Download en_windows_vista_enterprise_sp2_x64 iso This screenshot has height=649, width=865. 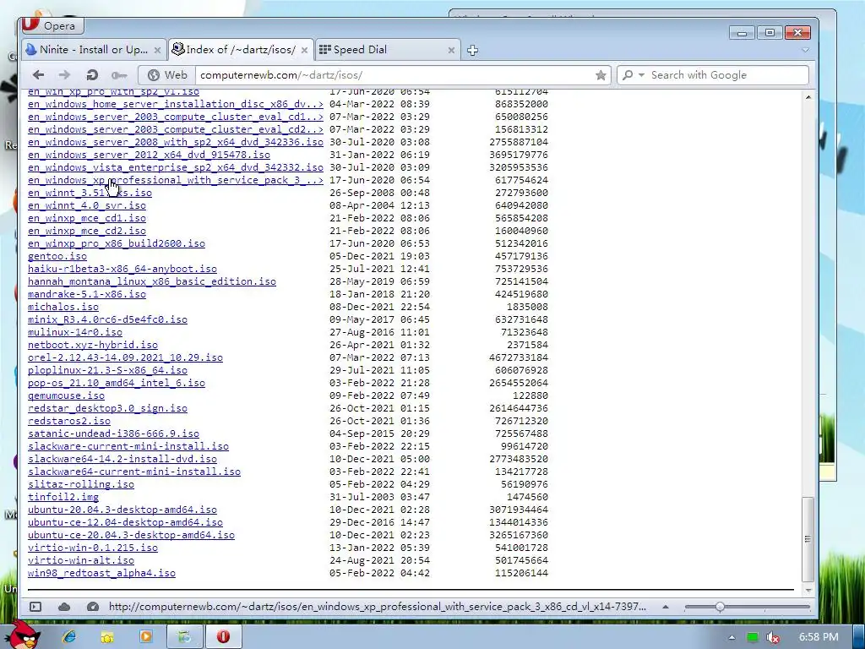[176, 167]
